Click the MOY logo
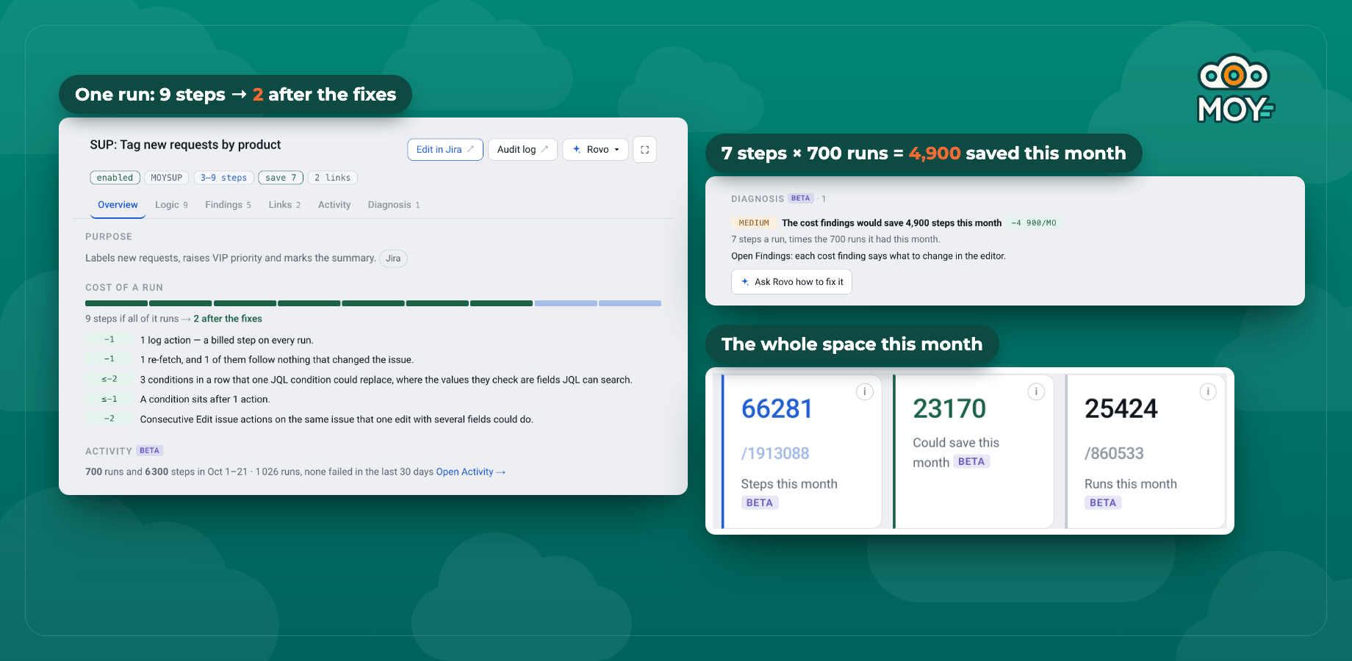 point(1235,88)
